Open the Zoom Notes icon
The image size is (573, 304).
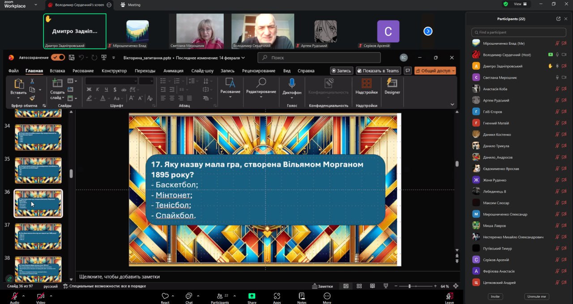[302, 296]
